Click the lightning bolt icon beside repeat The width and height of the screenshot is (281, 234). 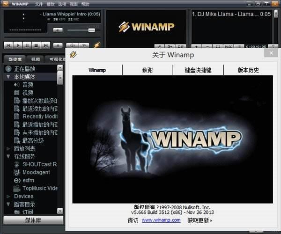(97, 45)
